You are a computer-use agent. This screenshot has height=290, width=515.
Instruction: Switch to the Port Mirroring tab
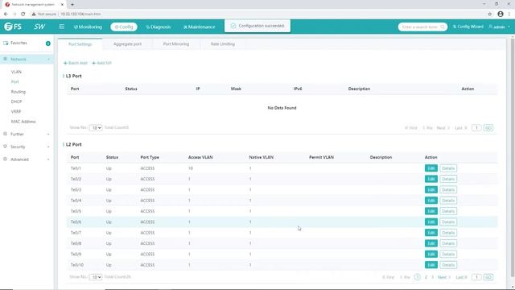pyautogui.click(x=176, y=44)
